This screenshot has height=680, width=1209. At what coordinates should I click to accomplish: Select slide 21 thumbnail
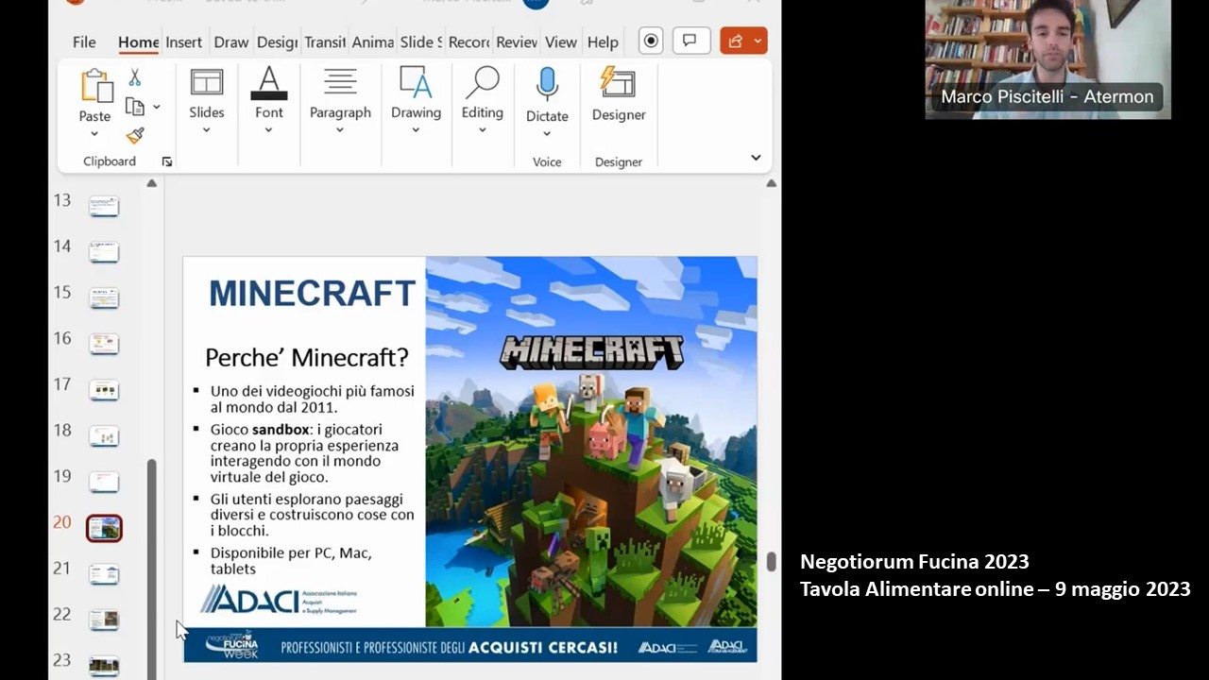104,573
